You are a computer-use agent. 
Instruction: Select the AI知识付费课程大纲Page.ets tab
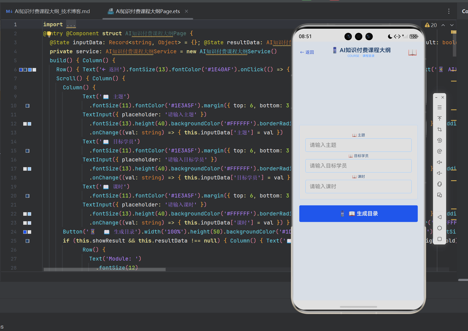148,11
